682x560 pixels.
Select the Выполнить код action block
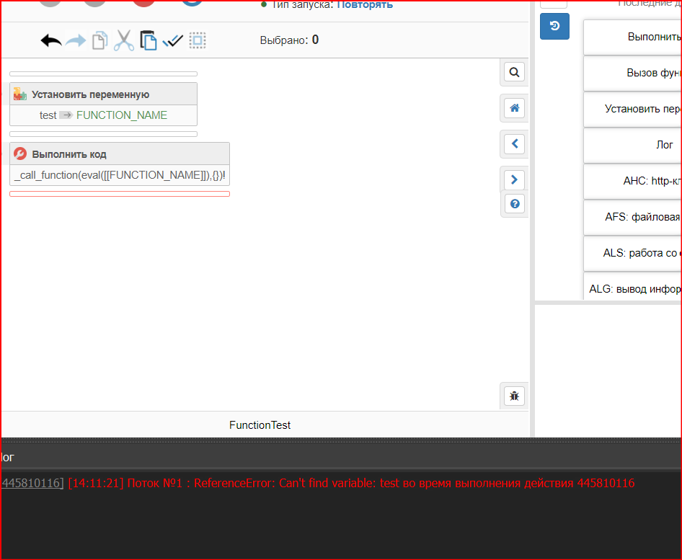[119, 154]
